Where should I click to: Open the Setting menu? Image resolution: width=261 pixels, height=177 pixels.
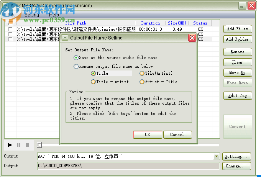tap(32, 15)
